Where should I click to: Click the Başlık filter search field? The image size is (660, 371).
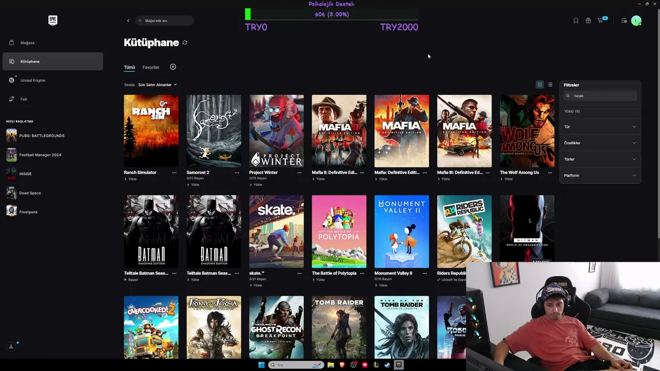pyautogui.click(x=600, y=96)
